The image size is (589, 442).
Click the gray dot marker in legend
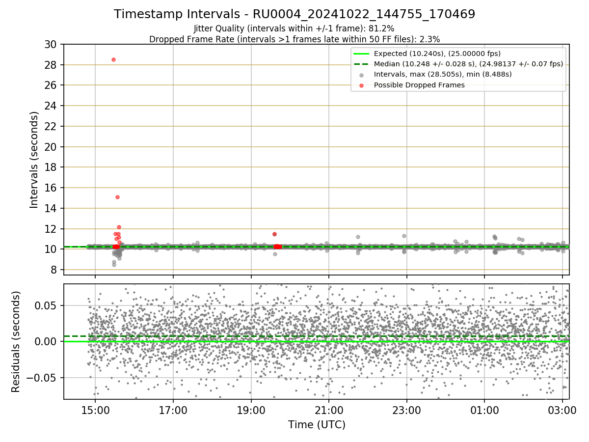(x=361, y=75)
